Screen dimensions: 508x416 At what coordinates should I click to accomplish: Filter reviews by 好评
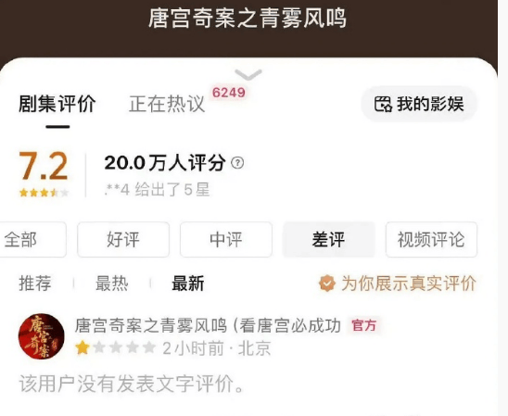pos(123,240)
